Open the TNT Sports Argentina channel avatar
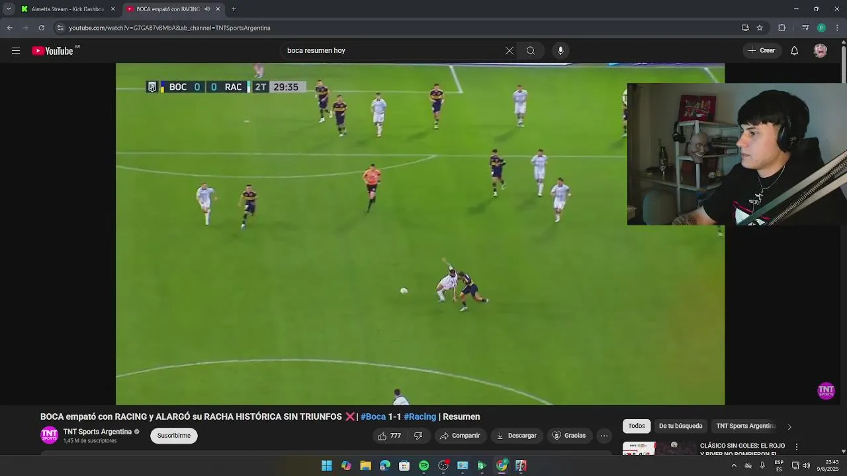The image size is (847, 476). pyautogui.click(x=49, y=435)
